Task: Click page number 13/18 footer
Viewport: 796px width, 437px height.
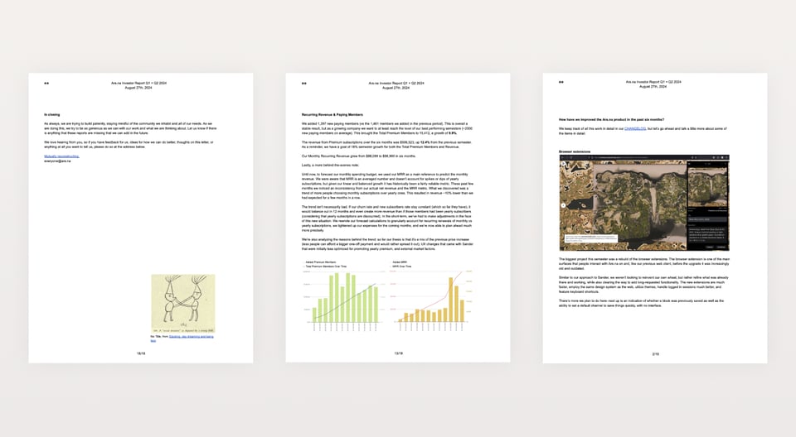Action: 398,353
